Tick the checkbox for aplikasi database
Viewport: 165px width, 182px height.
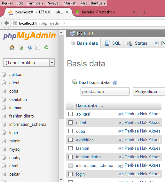(x=70, y=114)
